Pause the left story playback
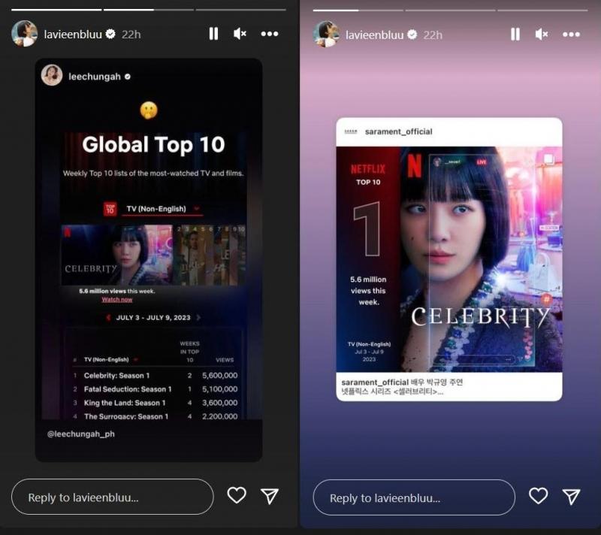 (213, 34)
